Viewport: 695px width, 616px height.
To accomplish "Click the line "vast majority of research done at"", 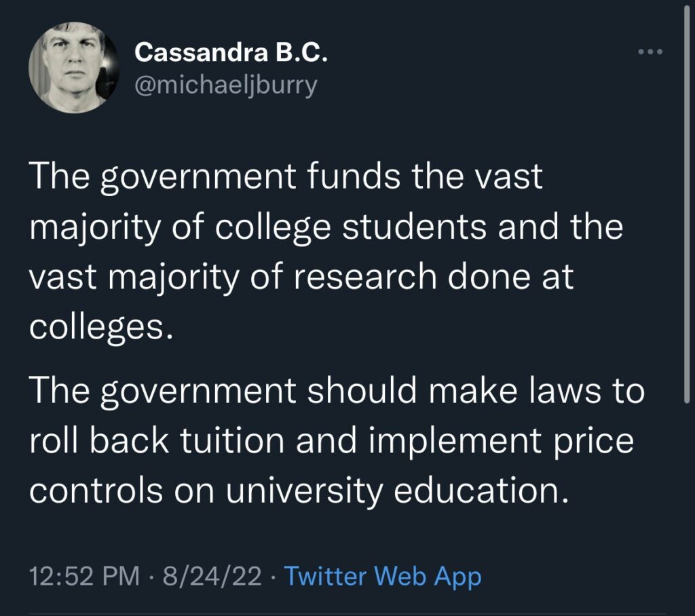I will [x=301, y=277].
